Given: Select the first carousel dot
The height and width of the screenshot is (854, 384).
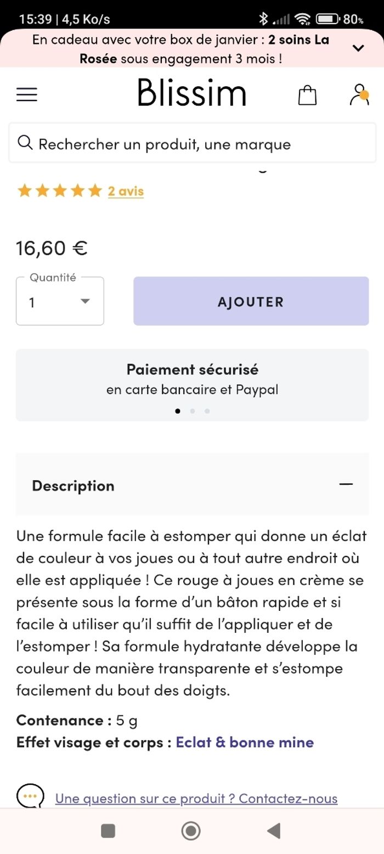Looking at the screenshot, I should (x=178, y=411).
